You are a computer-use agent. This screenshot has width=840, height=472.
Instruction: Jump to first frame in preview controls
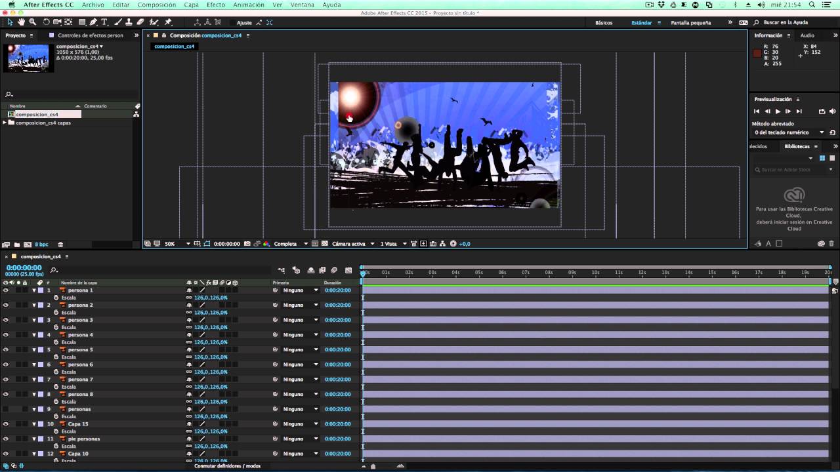(x=757, y=111)
